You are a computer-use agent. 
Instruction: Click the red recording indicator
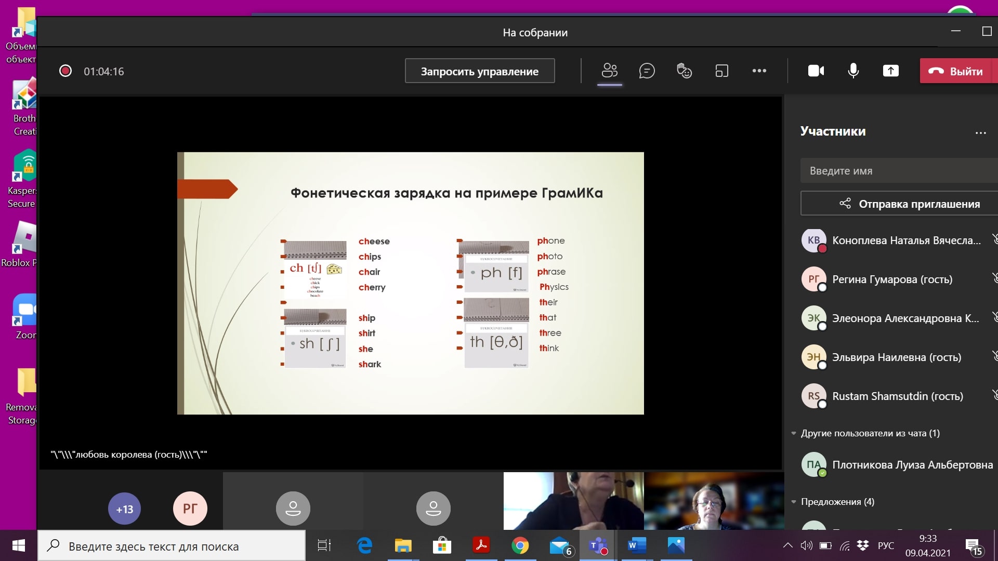tap(65, 71)
